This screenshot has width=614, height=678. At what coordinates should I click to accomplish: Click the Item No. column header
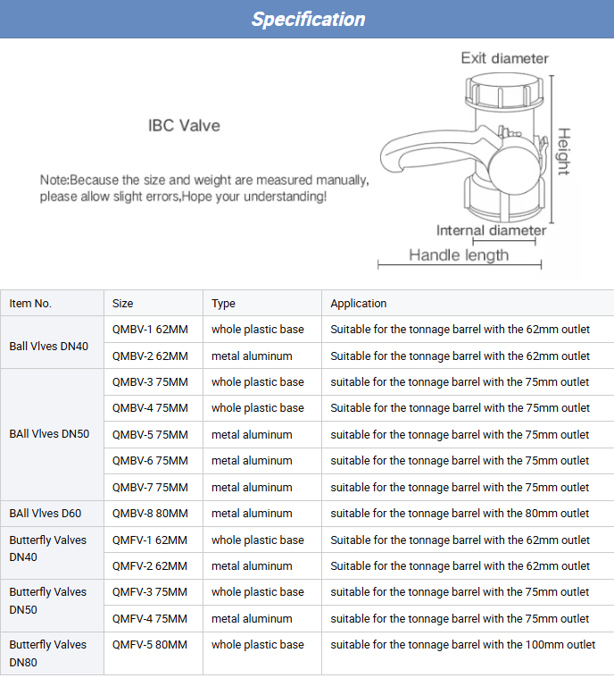[31, 304]
